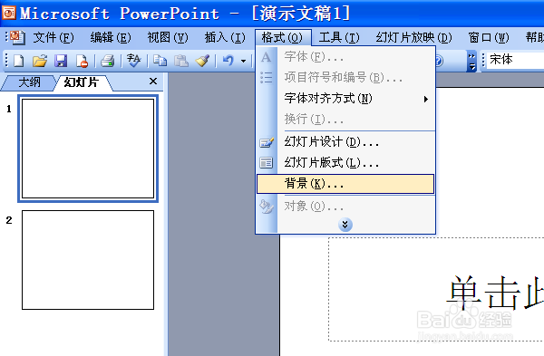Click the formatting toolbar drag handle
This screenshot has width=544, height=356.
click(482, 61)
